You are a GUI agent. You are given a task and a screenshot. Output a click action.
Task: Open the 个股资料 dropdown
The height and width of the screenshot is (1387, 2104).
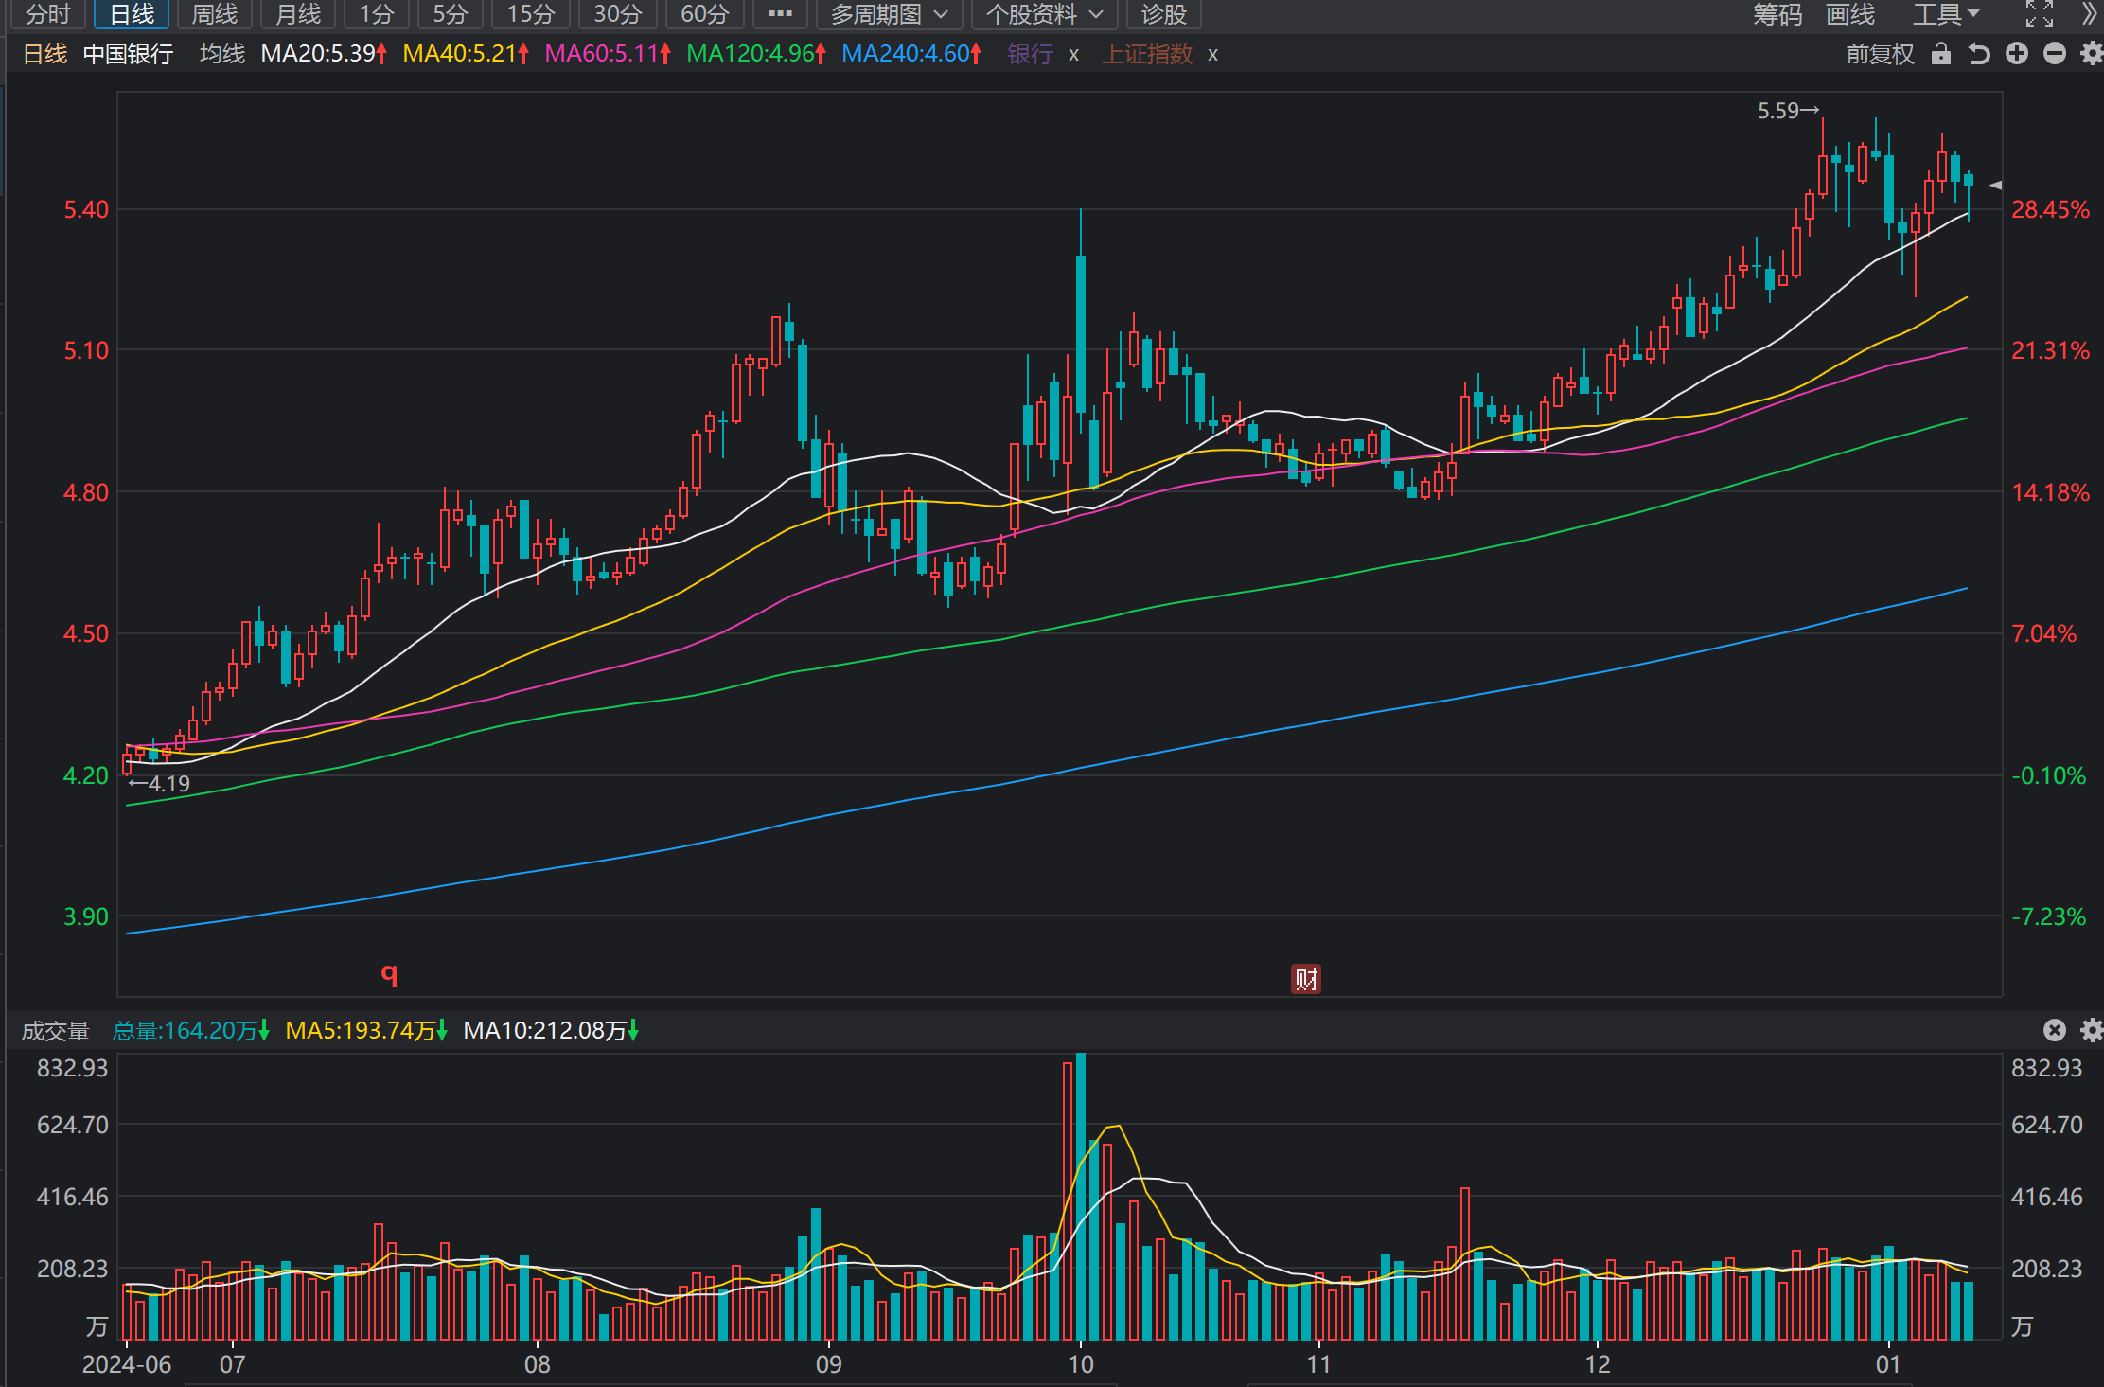point(1044,14)
